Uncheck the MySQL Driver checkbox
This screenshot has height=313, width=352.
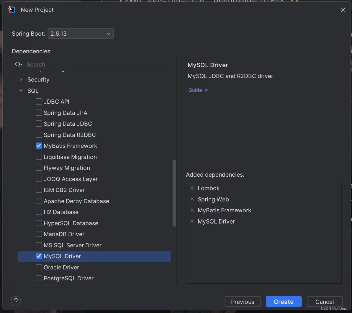point(39,256)
